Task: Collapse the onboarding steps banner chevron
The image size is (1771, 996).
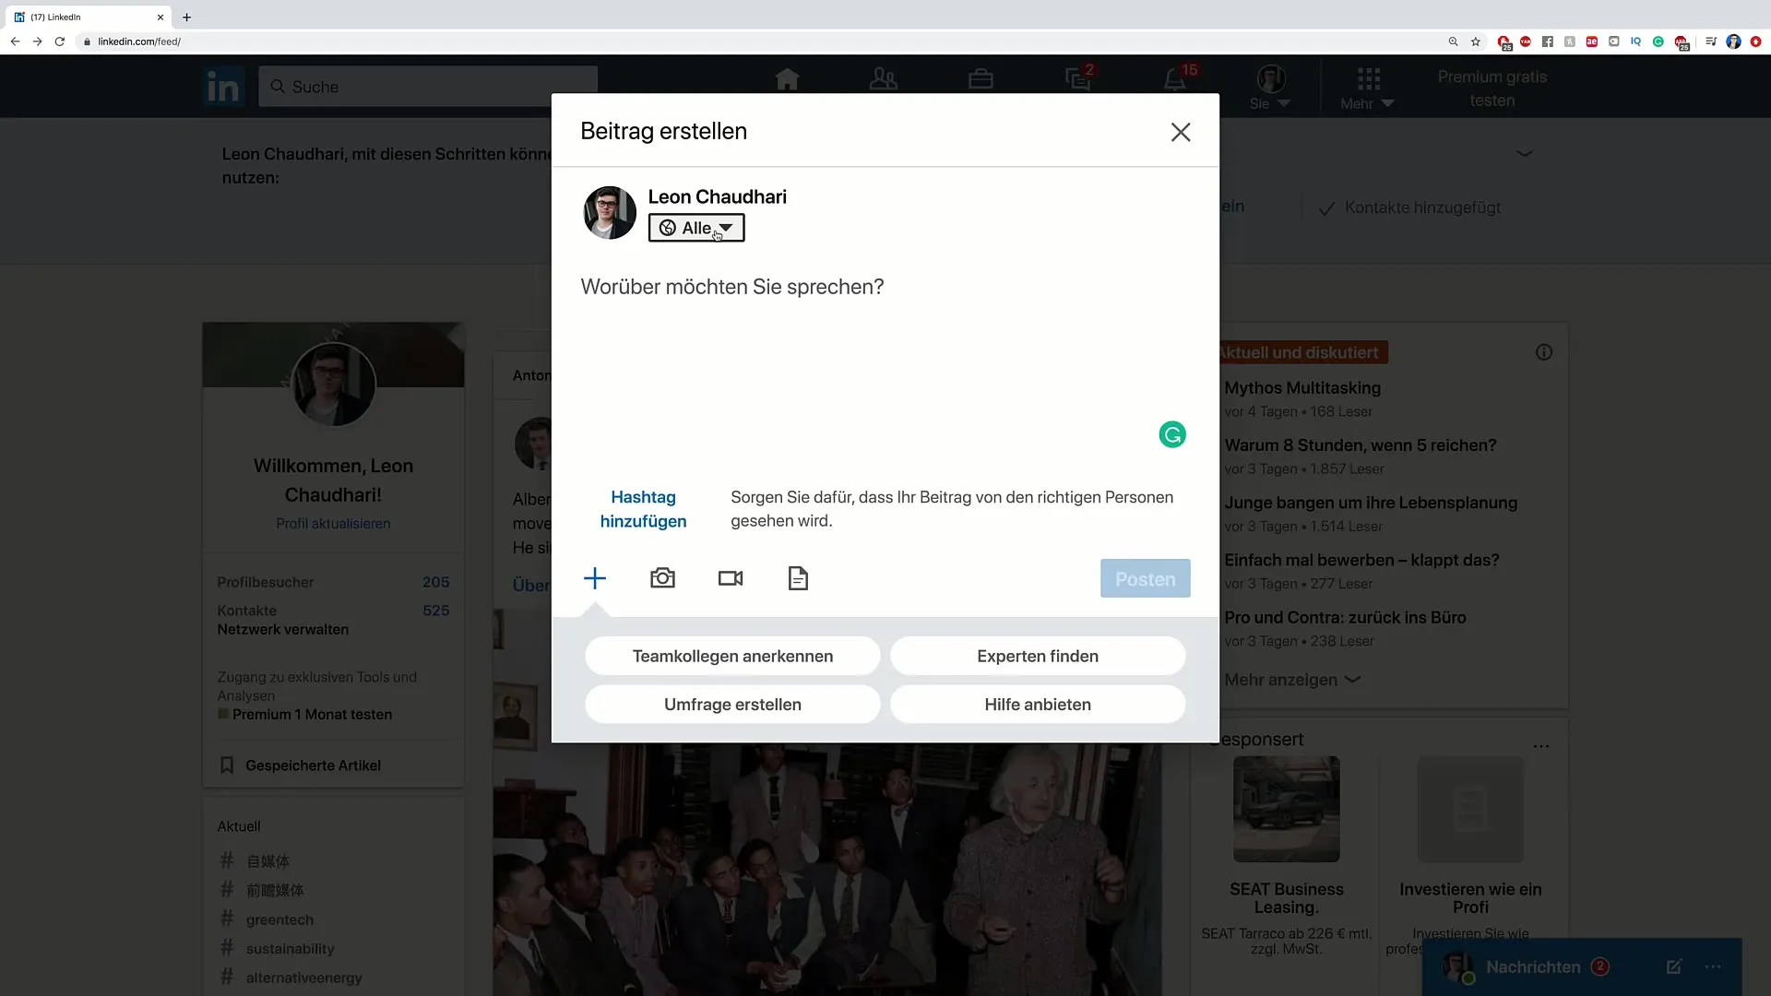Action: 1525,153
